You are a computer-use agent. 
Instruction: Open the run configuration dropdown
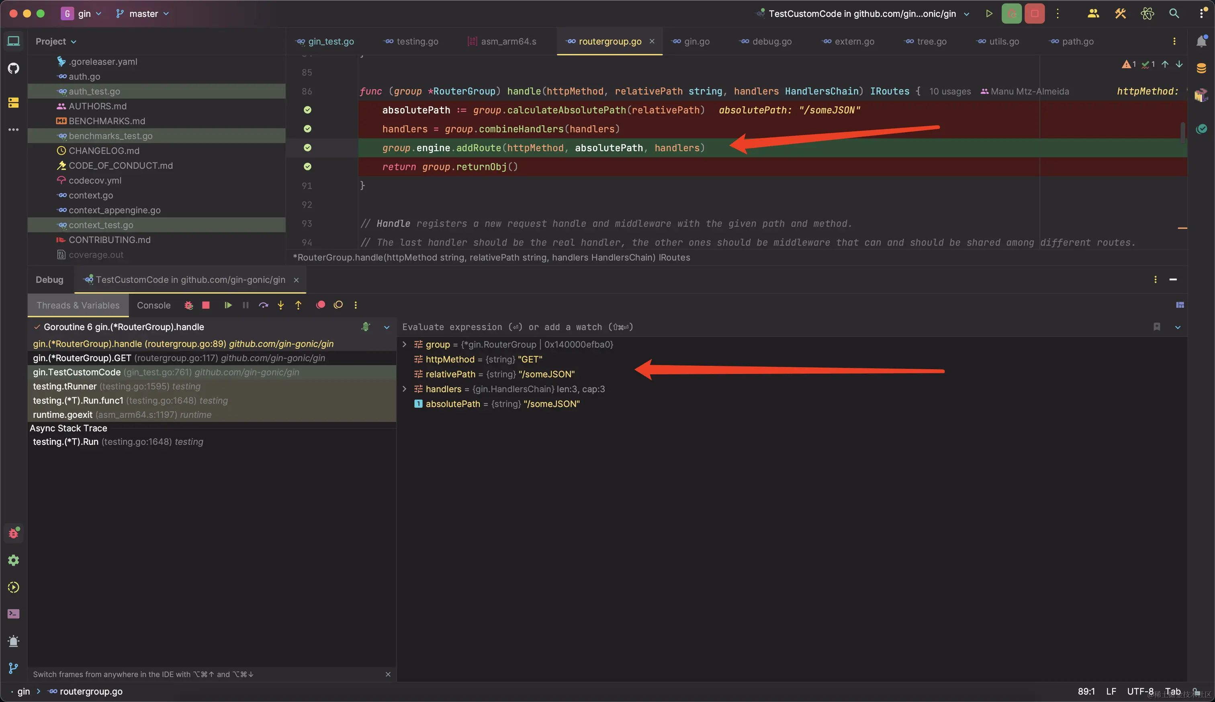863,14
